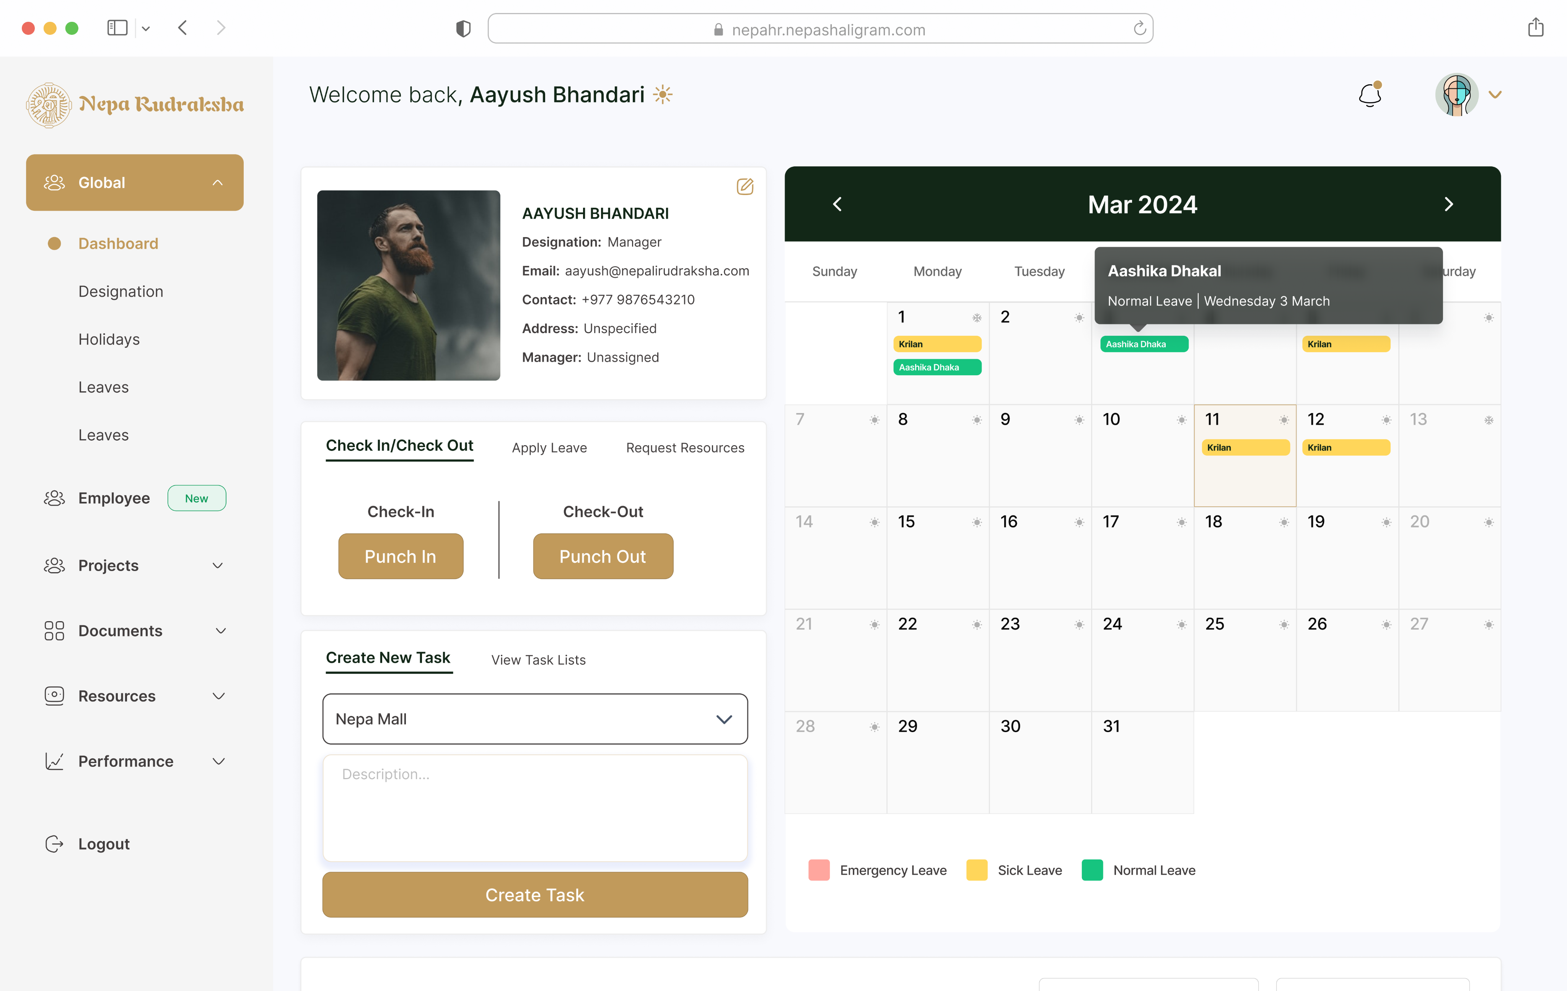Screen dimensions: 1567x991
Task: Go to previous month in calendar
Action: (x=837, y=204)
